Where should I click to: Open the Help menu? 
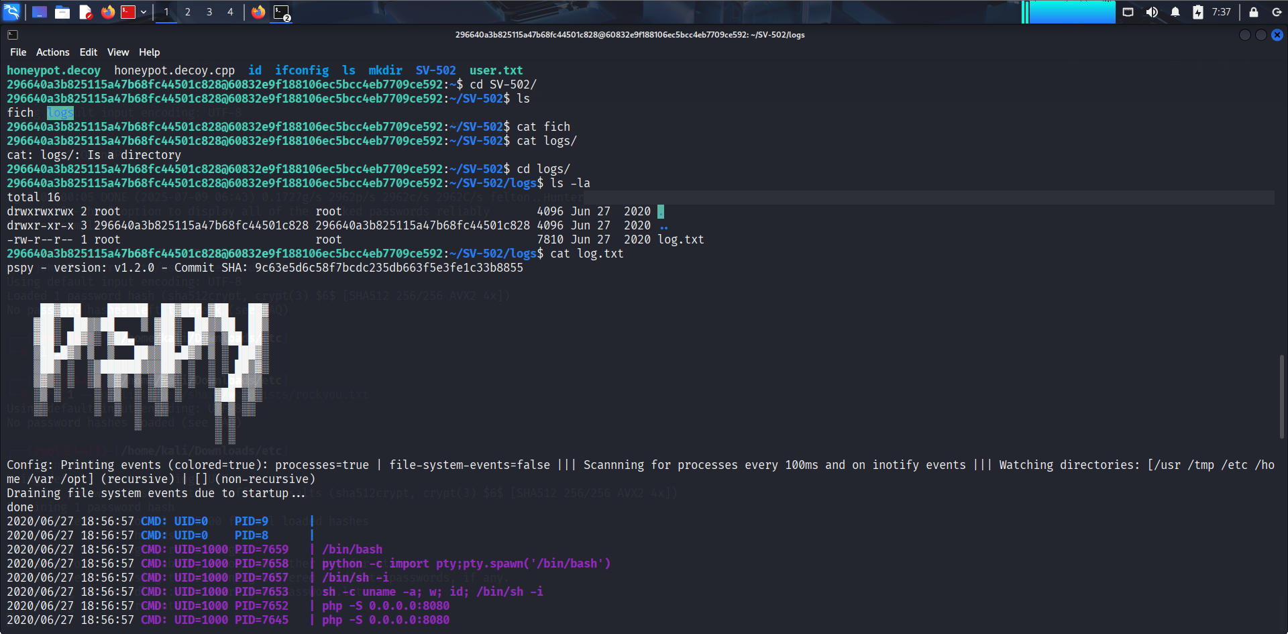click(150, 52)
